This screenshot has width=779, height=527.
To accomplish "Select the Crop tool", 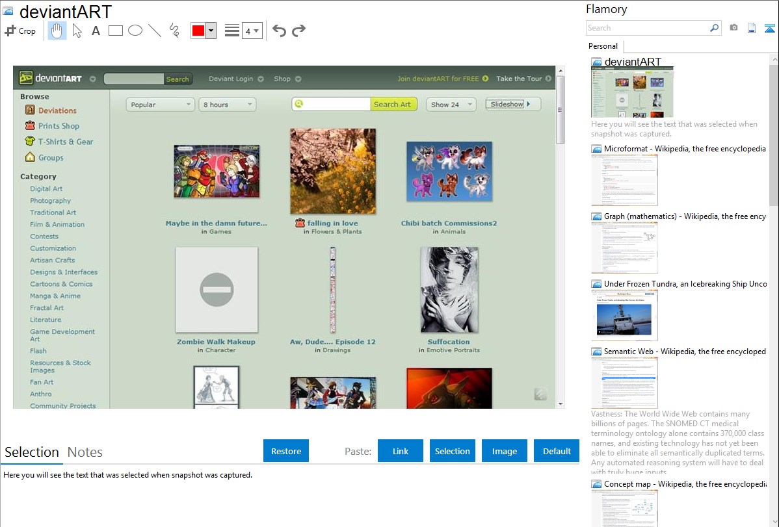I will point(20,31).
